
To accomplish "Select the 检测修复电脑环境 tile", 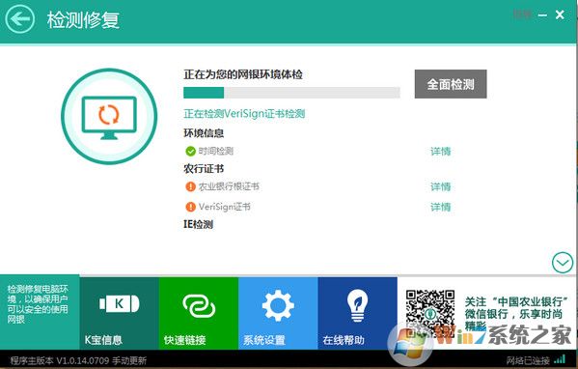I will (x=40, y=312).
